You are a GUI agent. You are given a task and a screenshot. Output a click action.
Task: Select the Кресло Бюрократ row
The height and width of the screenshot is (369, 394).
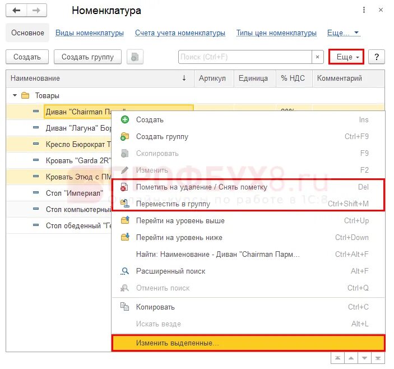[59, 144]
